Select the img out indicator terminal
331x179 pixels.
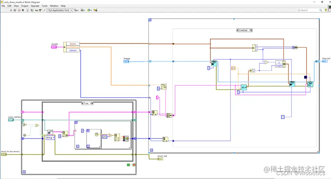coord(325,61)
